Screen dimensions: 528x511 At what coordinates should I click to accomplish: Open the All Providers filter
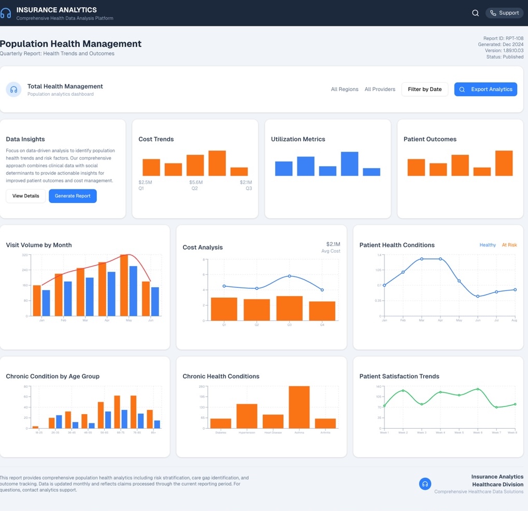click(x=380, y=90)
